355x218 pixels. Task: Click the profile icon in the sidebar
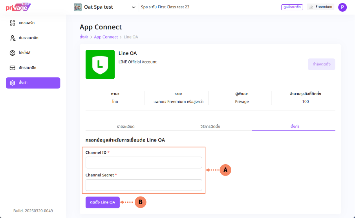tap(13, 53)
